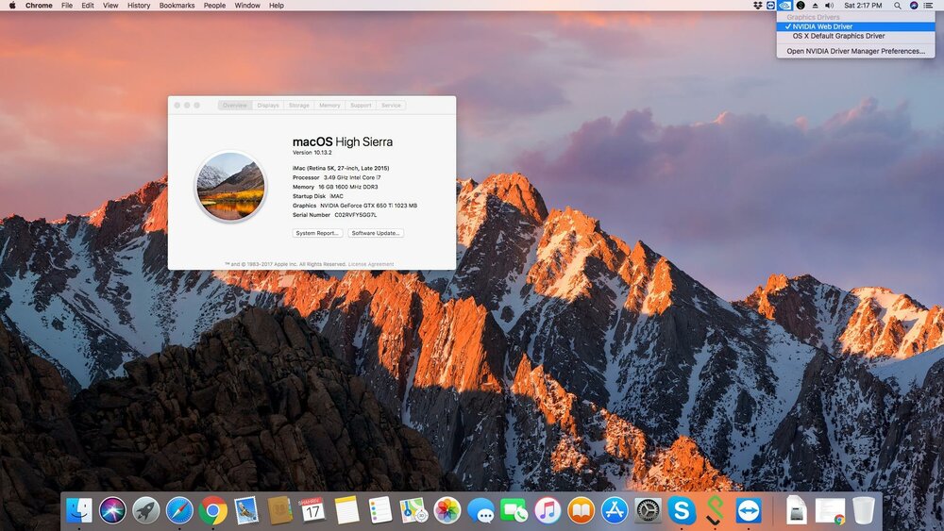The width and height of the screenshot is (944, 531).
Task: Click the NVIDIA driver menu bar icon
Action: (784, 6)
